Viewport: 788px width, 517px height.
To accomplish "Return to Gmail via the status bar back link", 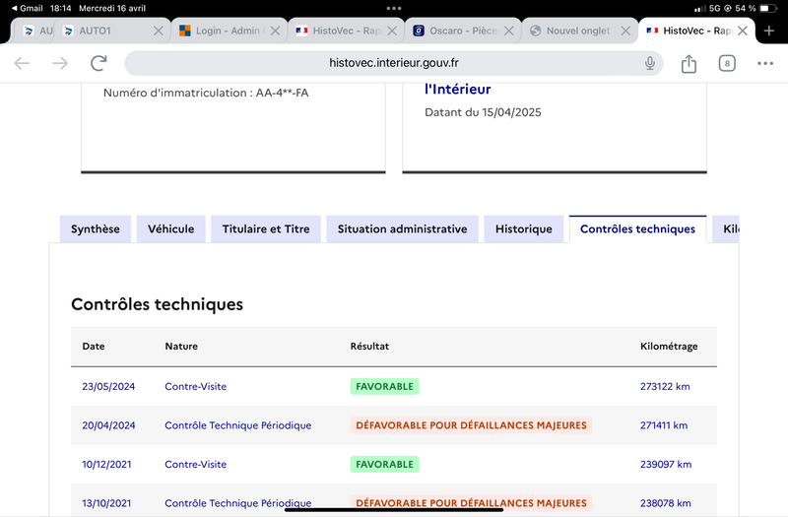I will pos(27,8).
